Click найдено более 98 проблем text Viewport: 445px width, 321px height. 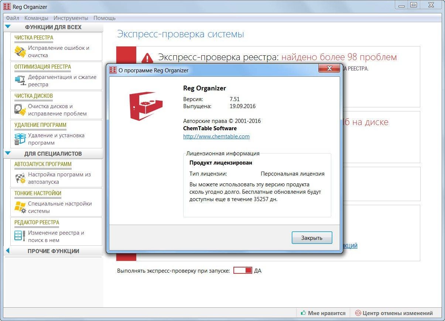tap(339, 57)
